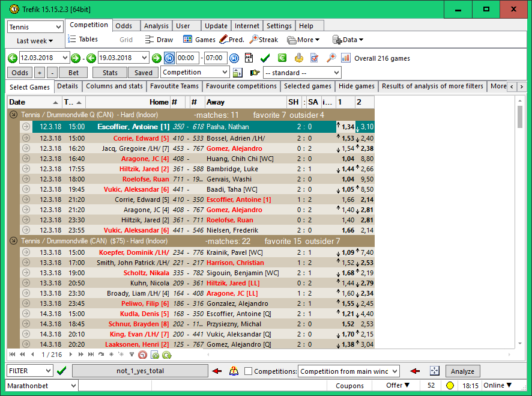The height and width of the screenshot is (396, 532).
Task: Collapse the Drummondville ($75) competition group
Action: (13, 241)
